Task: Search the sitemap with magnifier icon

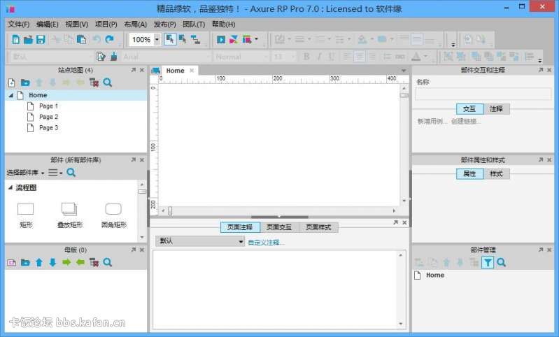Action: [108, 83]
